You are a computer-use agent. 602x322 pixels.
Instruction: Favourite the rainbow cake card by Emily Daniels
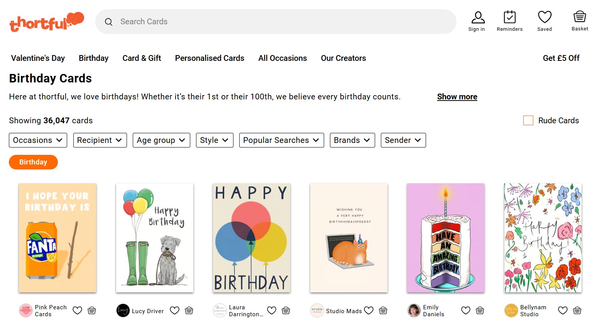tap(465, 310)
